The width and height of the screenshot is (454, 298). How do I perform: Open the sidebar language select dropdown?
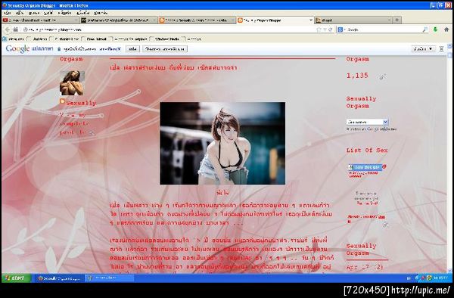[367, 122]
